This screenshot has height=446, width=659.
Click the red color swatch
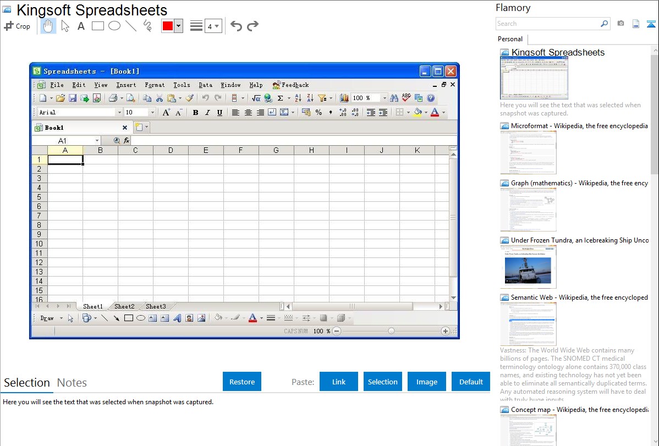[x=167, y=26]
